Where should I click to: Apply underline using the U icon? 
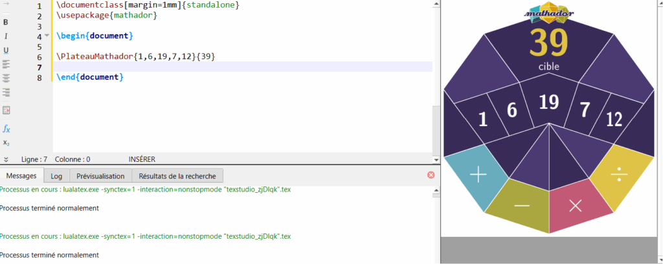tap(6, 50)
